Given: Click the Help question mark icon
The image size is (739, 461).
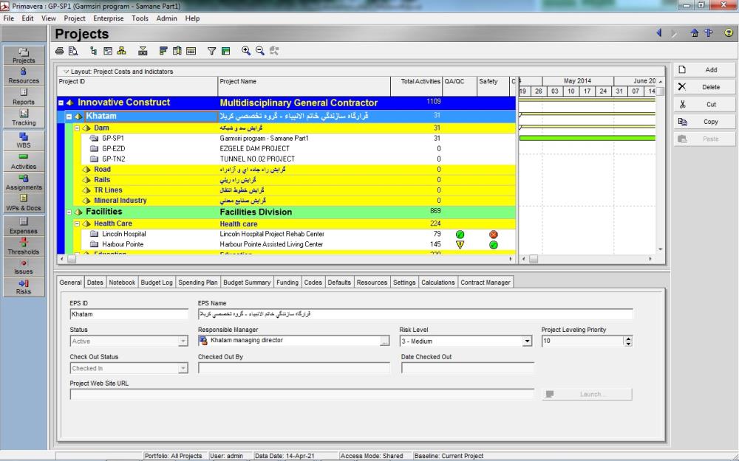Looking at the screenshot, I should [729, 32].
